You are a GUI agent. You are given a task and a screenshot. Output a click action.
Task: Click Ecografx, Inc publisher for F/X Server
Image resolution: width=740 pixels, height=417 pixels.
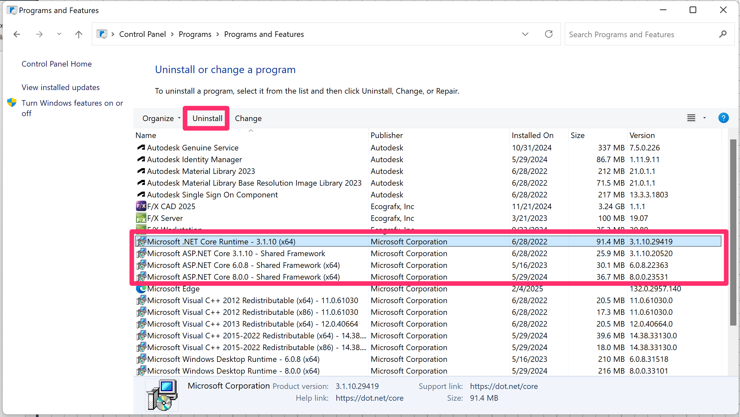[x=392, y=218]
